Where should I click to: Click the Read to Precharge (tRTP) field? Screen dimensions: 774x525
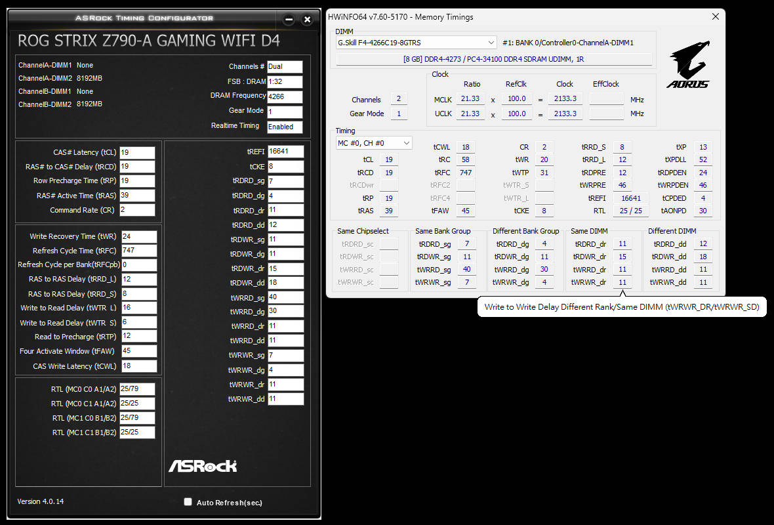pyautogui.click(x=138, y=337)
